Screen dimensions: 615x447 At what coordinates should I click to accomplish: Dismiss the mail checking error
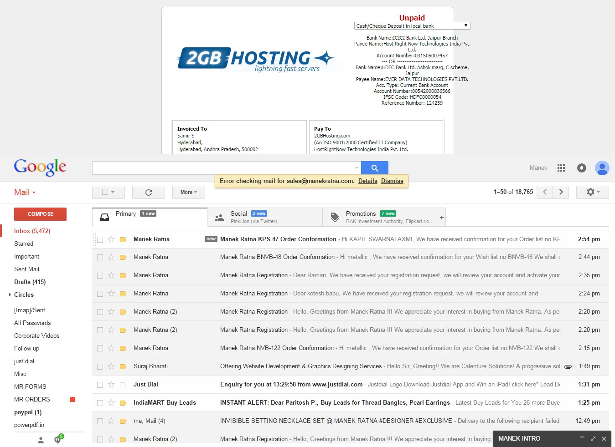coord(392,181)
